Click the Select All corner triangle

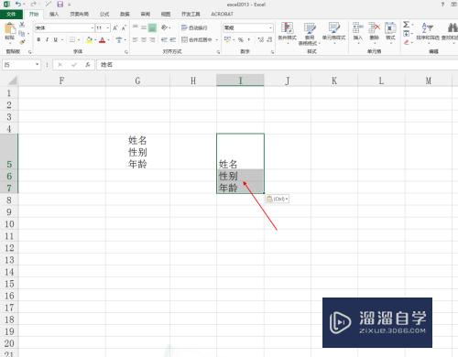tap(13, 81)
